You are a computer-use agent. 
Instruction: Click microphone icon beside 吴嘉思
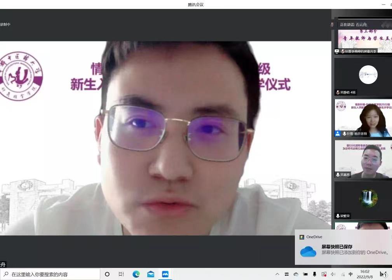click(338, 175)
